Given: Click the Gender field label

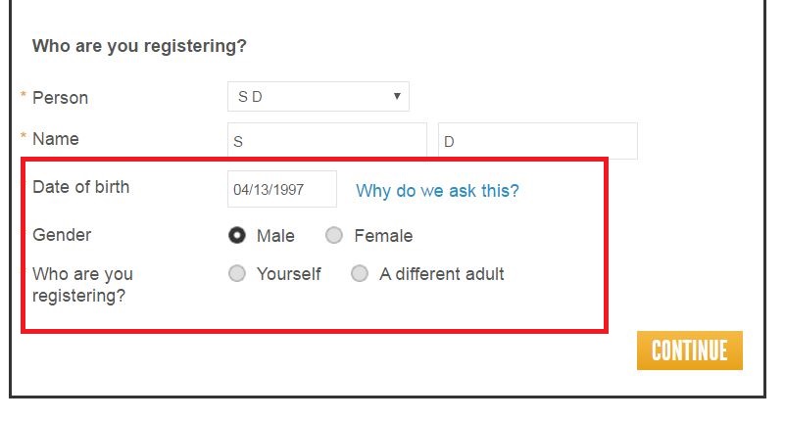Looking at the screenshot, I should coord(62,235).
